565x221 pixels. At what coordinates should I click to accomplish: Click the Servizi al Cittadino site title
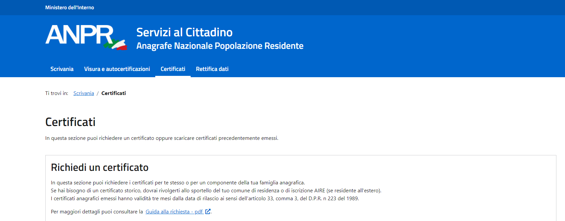coord(184,32)
